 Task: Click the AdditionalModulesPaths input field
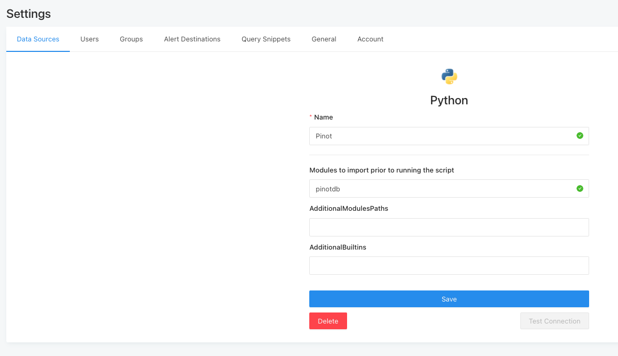[449, 227]
